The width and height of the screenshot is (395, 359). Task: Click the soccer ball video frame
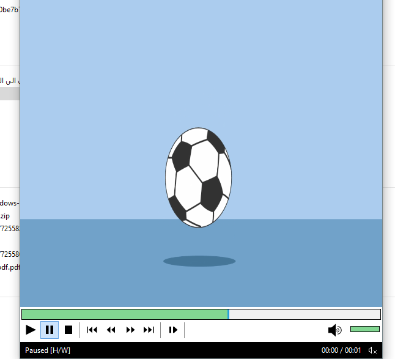(x=198, y=177)
